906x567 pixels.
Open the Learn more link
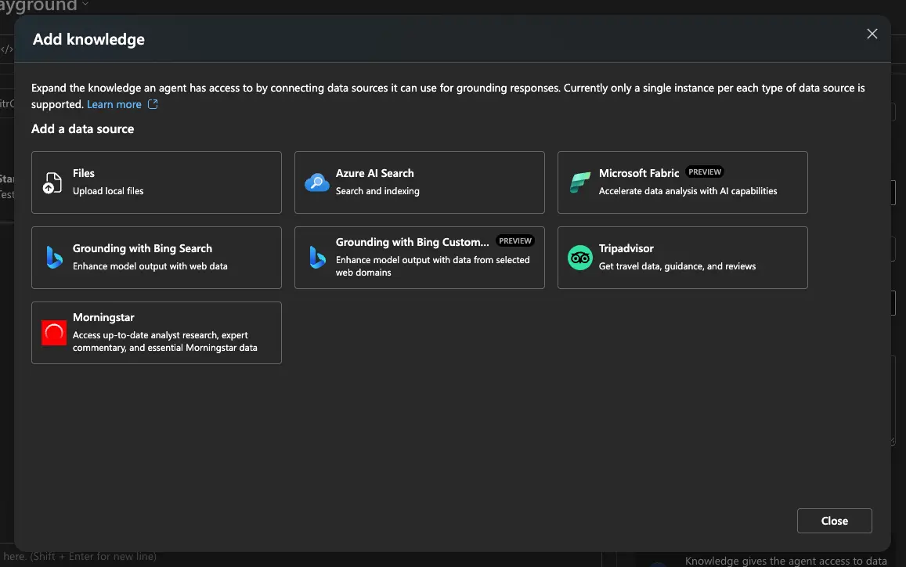pyautogui.click(x=114, y=105)
